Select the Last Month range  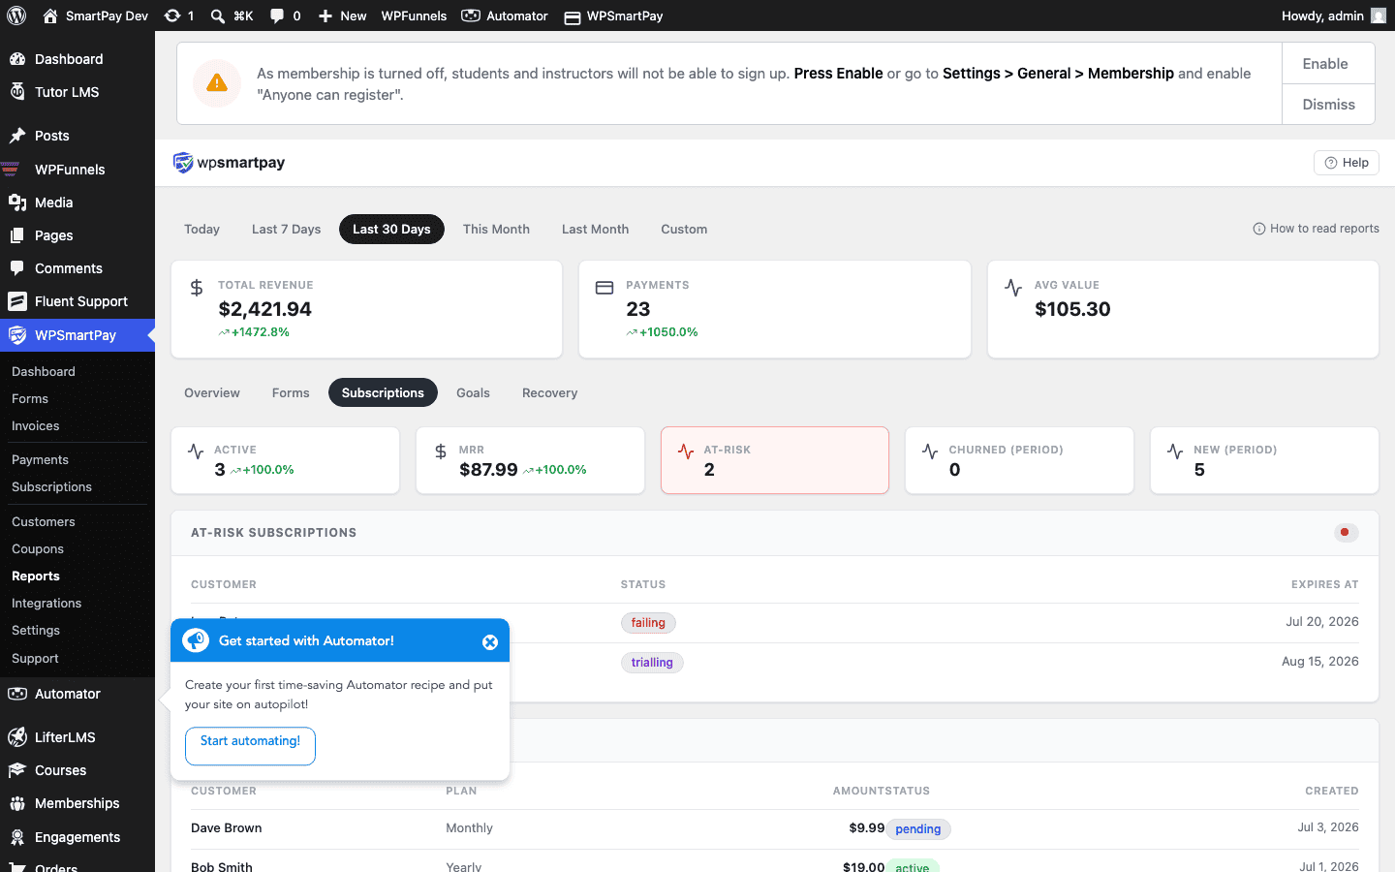pyautogui.click(x=595, y=230)
